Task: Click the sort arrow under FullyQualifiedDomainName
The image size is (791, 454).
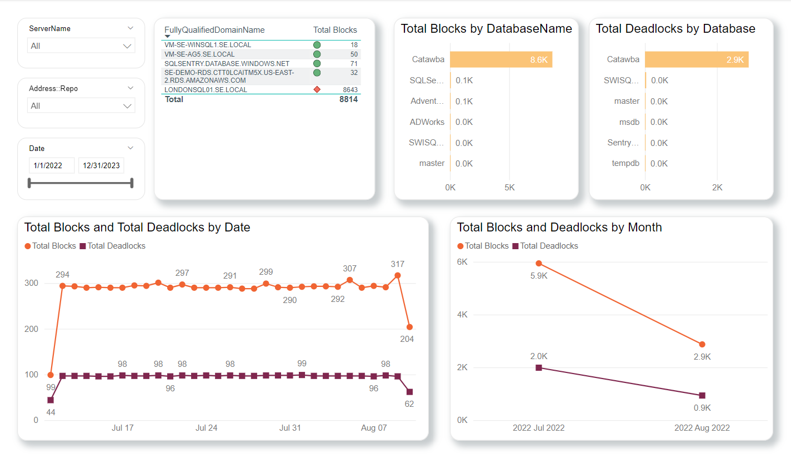Action: click(x=167, y=37)
